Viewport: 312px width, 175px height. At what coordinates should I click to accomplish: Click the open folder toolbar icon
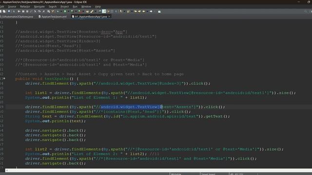(x=87, y=11)
